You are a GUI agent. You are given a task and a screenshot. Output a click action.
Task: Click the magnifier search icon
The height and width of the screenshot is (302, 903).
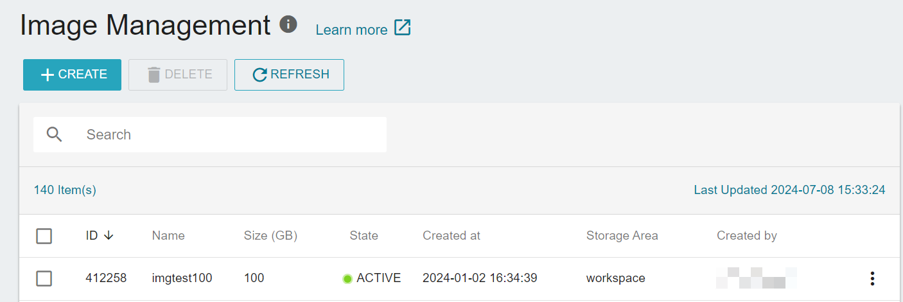(x=55, y=134)
